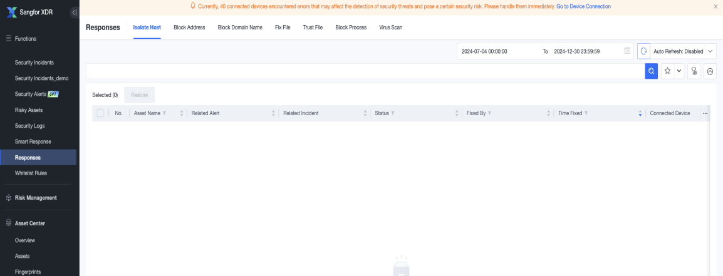The width and height of the screenshot is (723, 276).
Task: Open the Block Domain Name tab
Action: tap(240, 27)
